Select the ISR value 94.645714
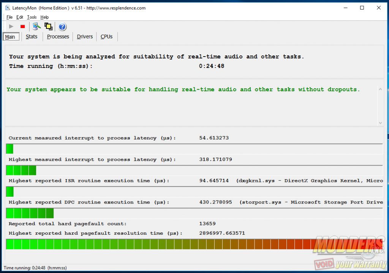 [214, 181]
